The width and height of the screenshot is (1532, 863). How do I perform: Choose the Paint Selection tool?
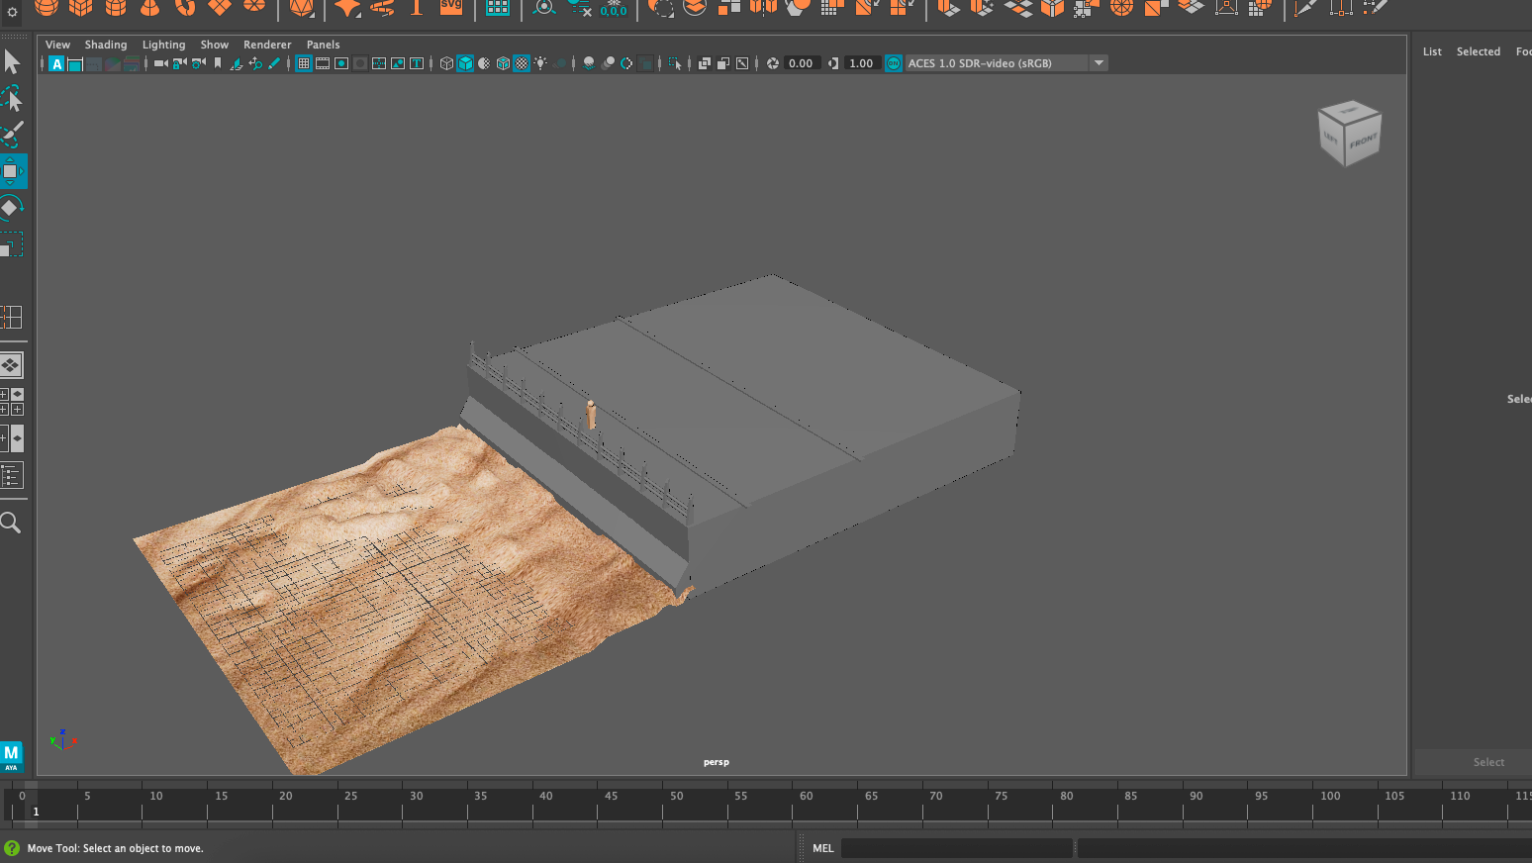12,134
